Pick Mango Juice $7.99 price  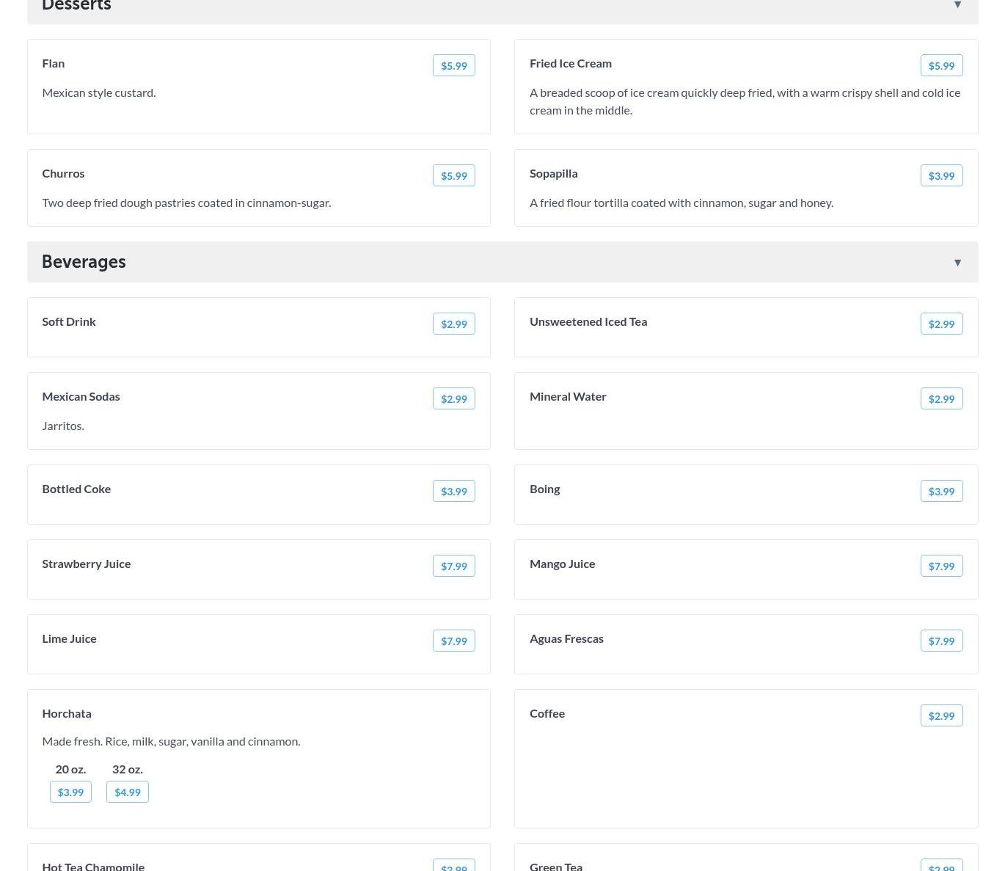(x=941, y=566)
